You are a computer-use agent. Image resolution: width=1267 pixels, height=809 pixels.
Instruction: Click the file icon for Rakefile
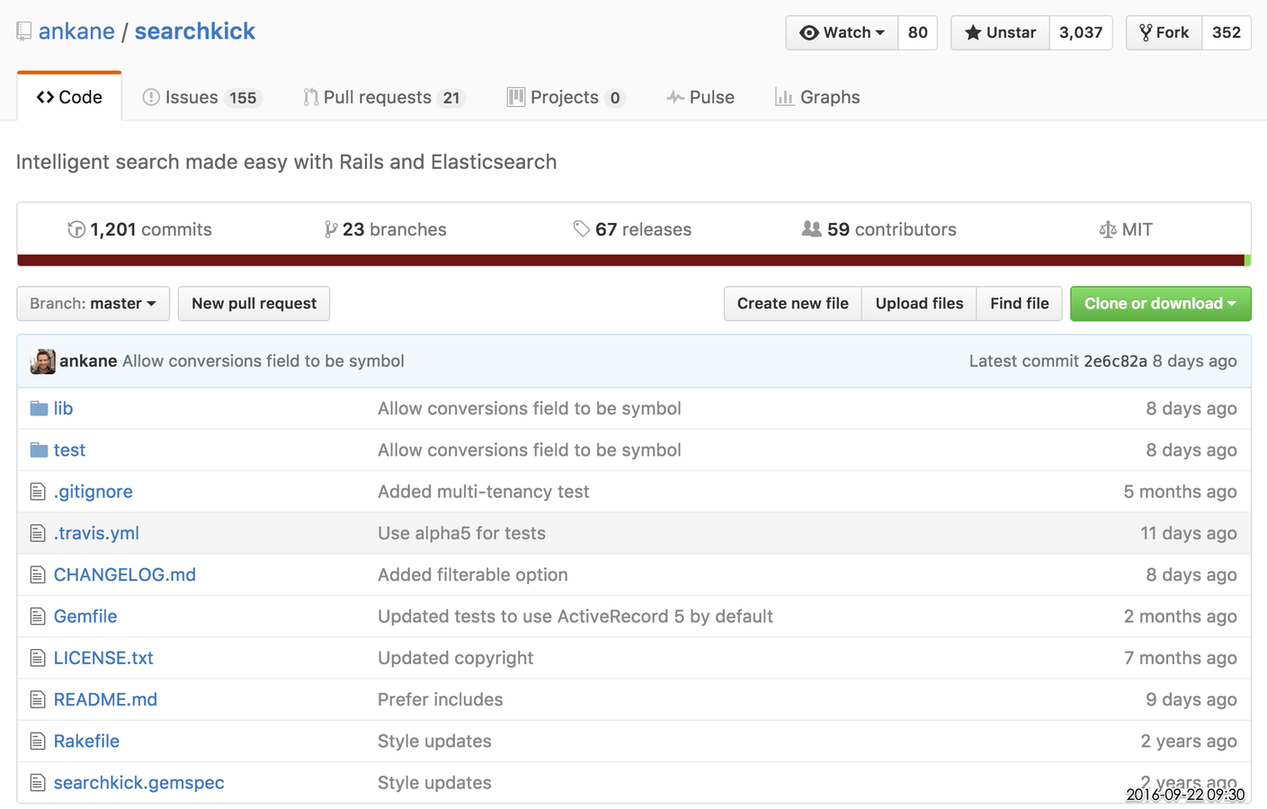tap(38, 742)
